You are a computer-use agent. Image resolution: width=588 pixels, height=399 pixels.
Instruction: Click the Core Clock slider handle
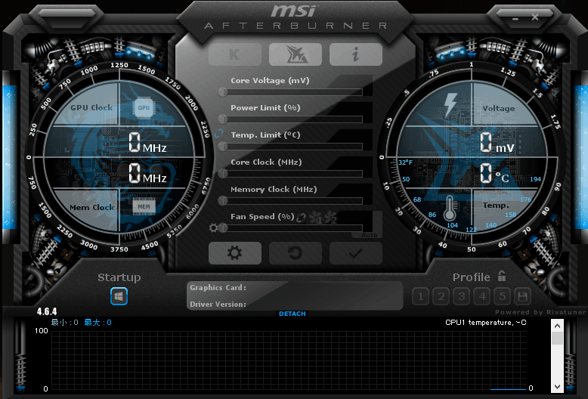[223, 173]
